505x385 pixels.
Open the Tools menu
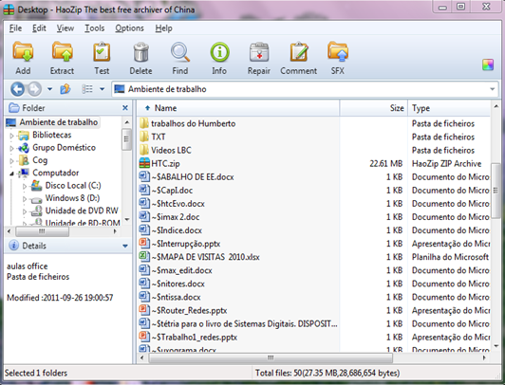[94, 28]
